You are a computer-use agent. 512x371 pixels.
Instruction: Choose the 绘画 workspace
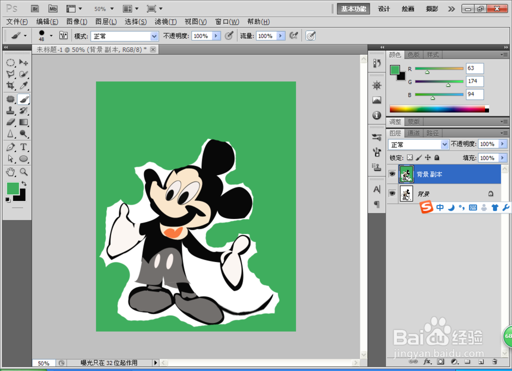pyautogui.click(x=408, y=9)
